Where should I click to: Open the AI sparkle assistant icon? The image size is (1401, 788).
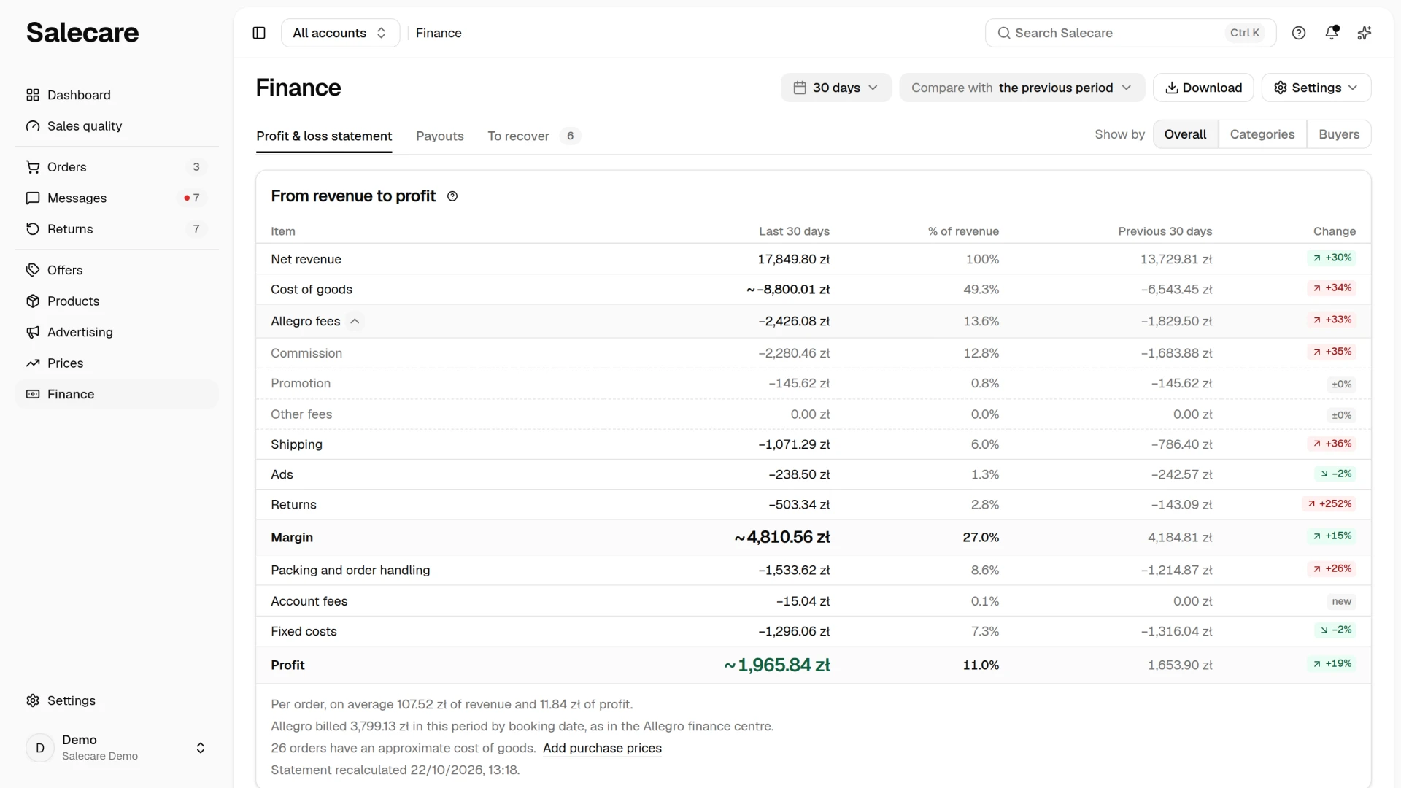tap(1365, 33)
